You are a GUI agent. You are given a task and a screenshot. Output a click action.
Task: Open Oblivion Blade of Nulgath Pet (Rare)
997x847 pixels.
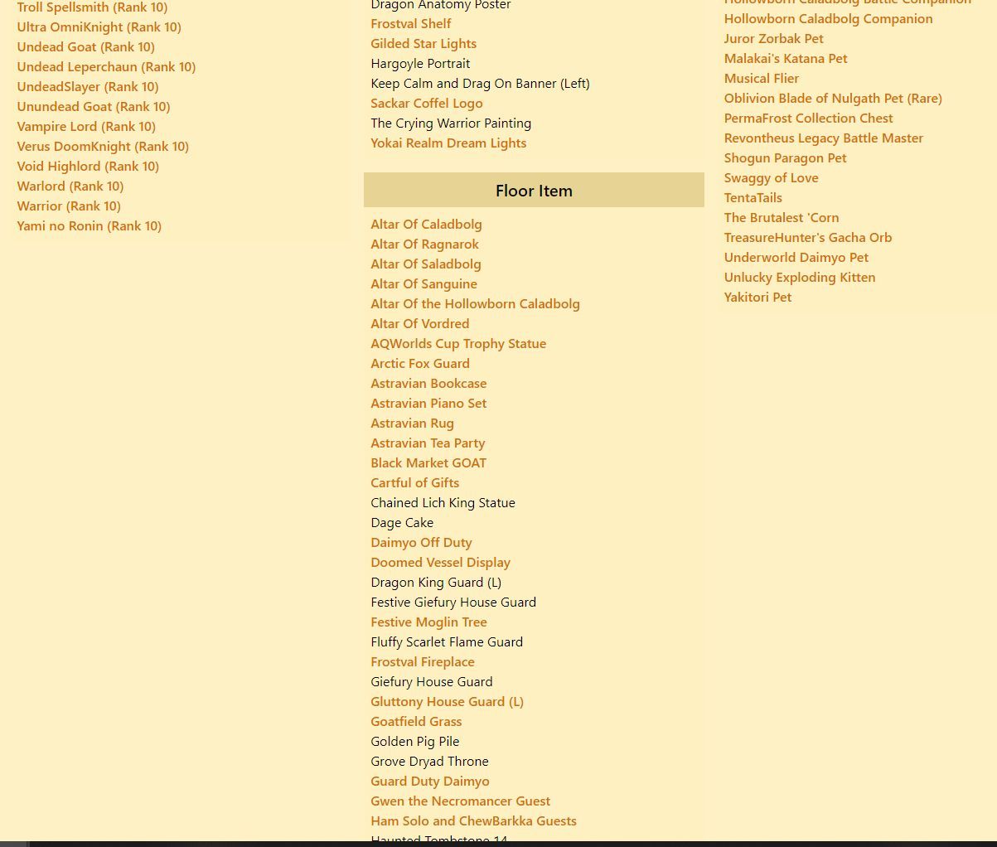[x=833, y=98]
